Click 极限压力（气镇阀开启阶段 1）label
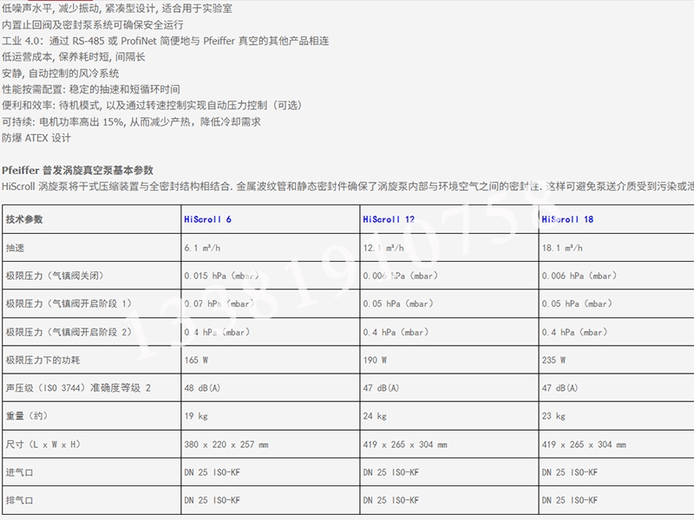 pyautogui.click(x=69, y=304)
